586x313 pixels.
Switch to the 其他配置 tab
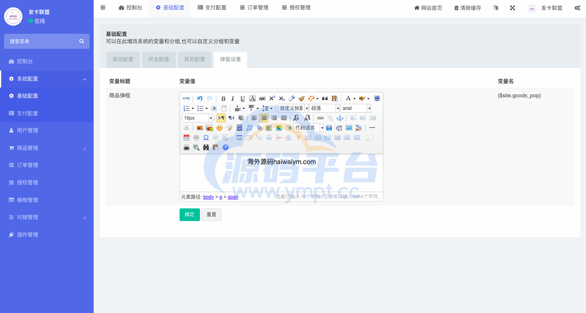195,59
